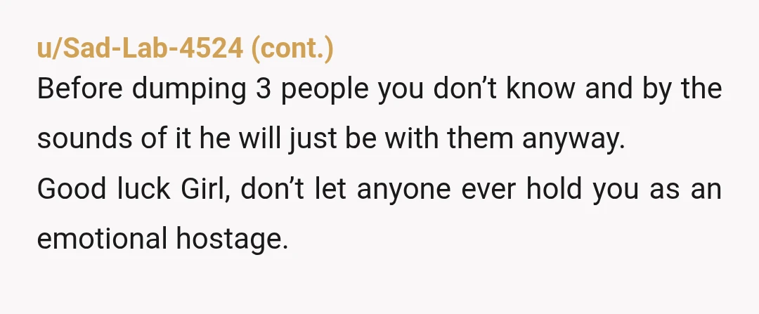Open the u/Sad-Lab-4524 username link
Viewport: 759px width, 314px height.
tap(140, 48)
